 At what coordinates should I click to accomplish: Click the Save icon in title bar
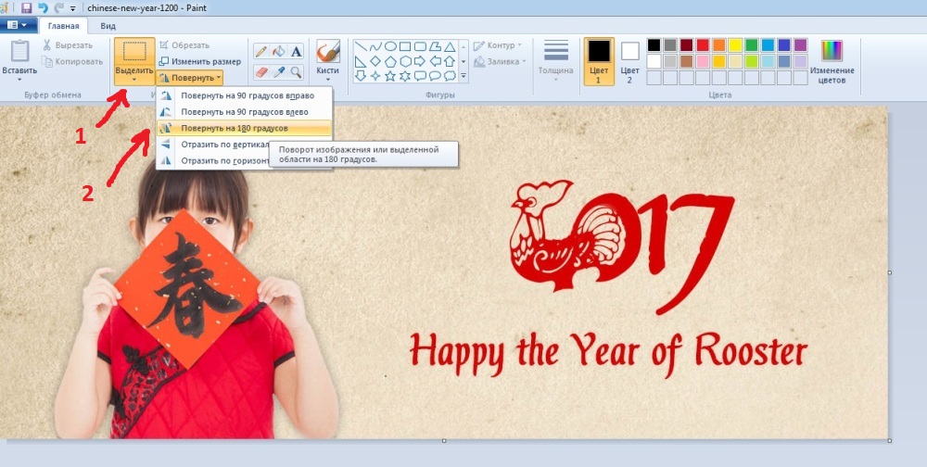click(26, 7)
